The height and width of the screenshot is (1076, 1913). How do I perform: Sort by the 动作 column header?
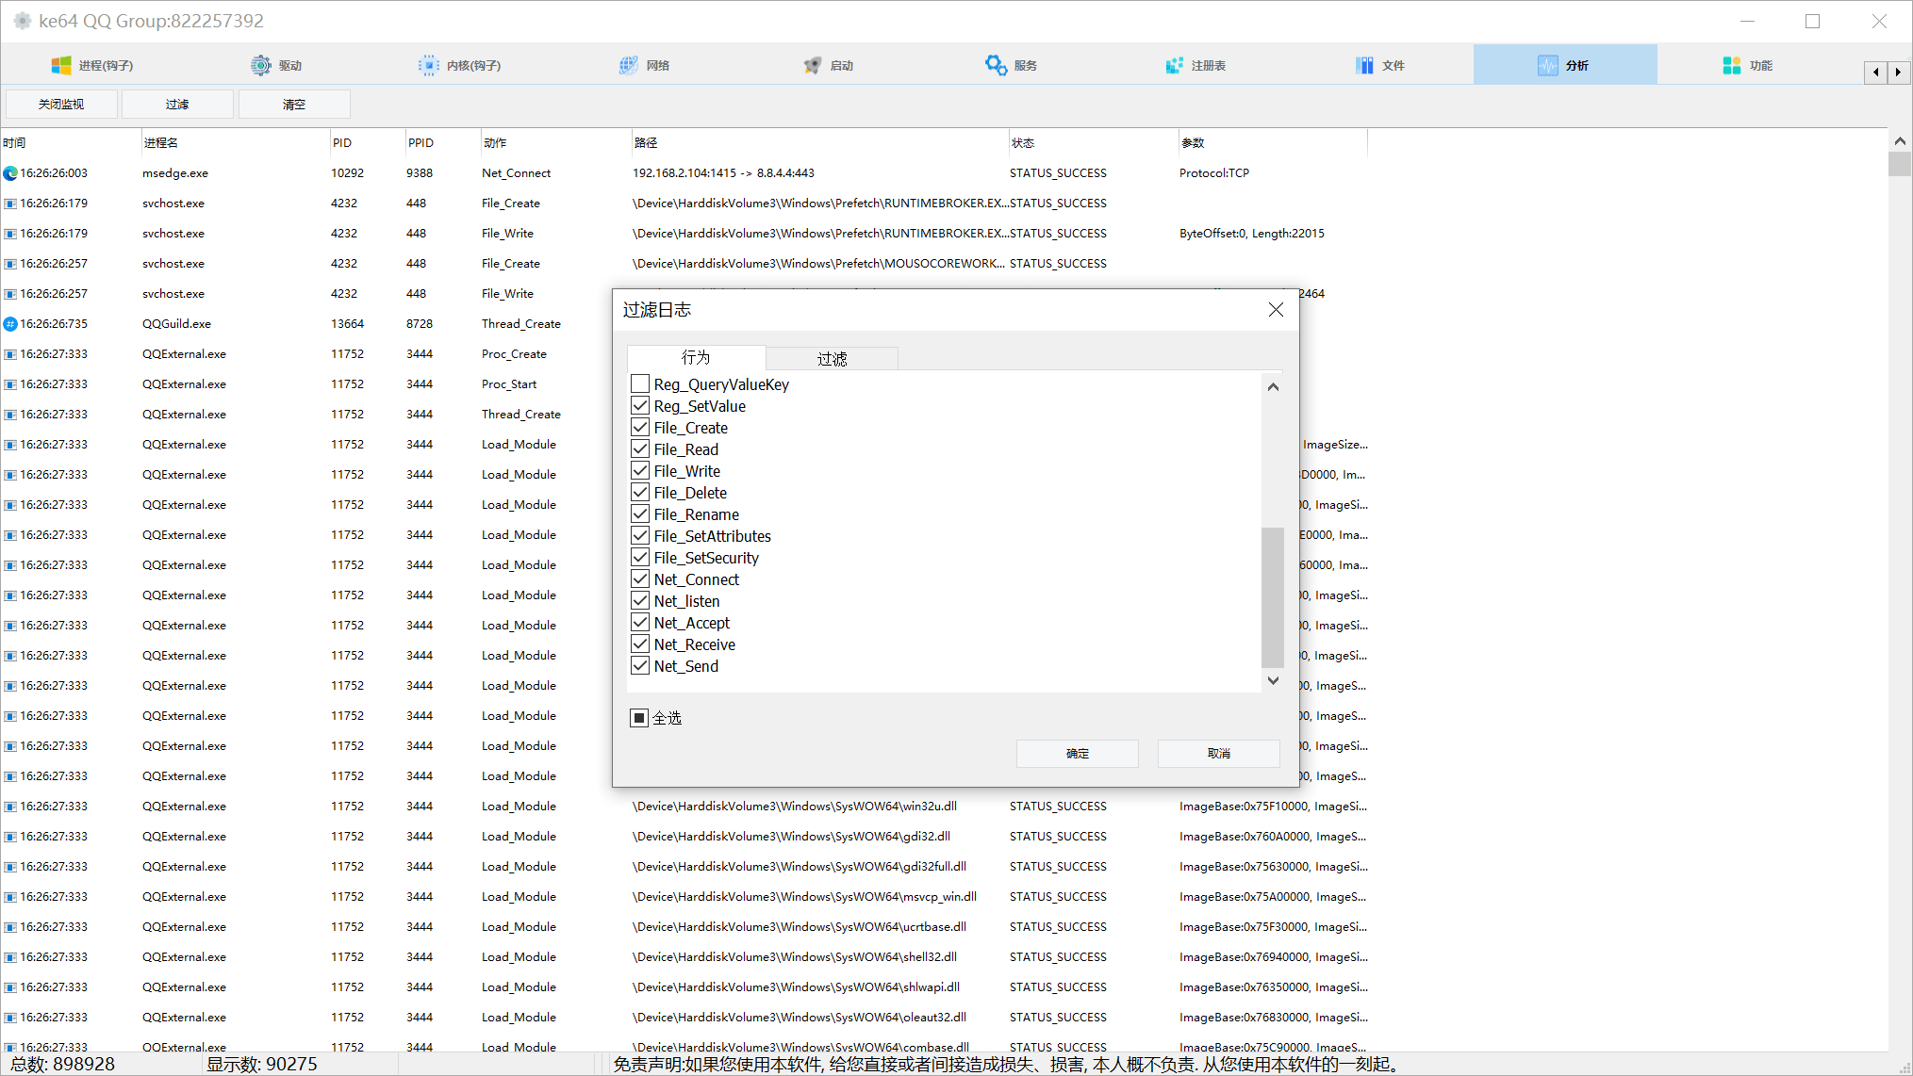(556, 143)
